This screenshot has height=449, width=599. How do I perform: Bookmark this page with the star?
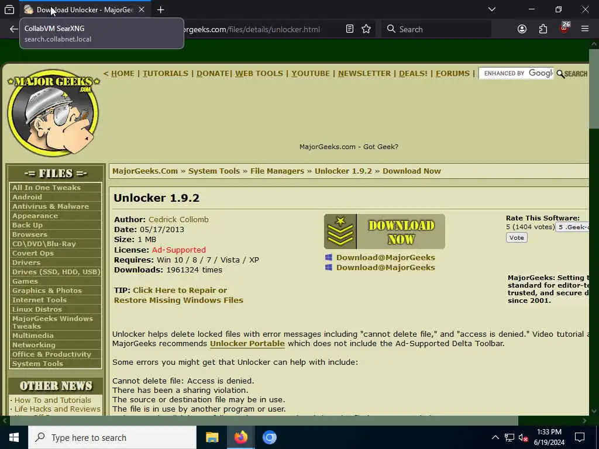click(366, 29)
